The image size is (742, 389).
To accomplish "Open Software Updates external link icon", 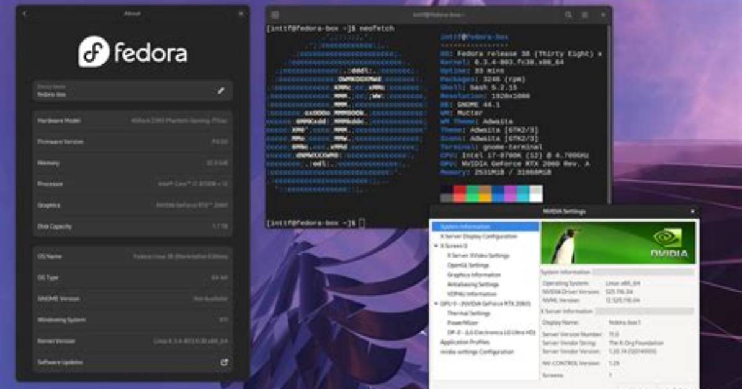I will [x=225, y=362].
